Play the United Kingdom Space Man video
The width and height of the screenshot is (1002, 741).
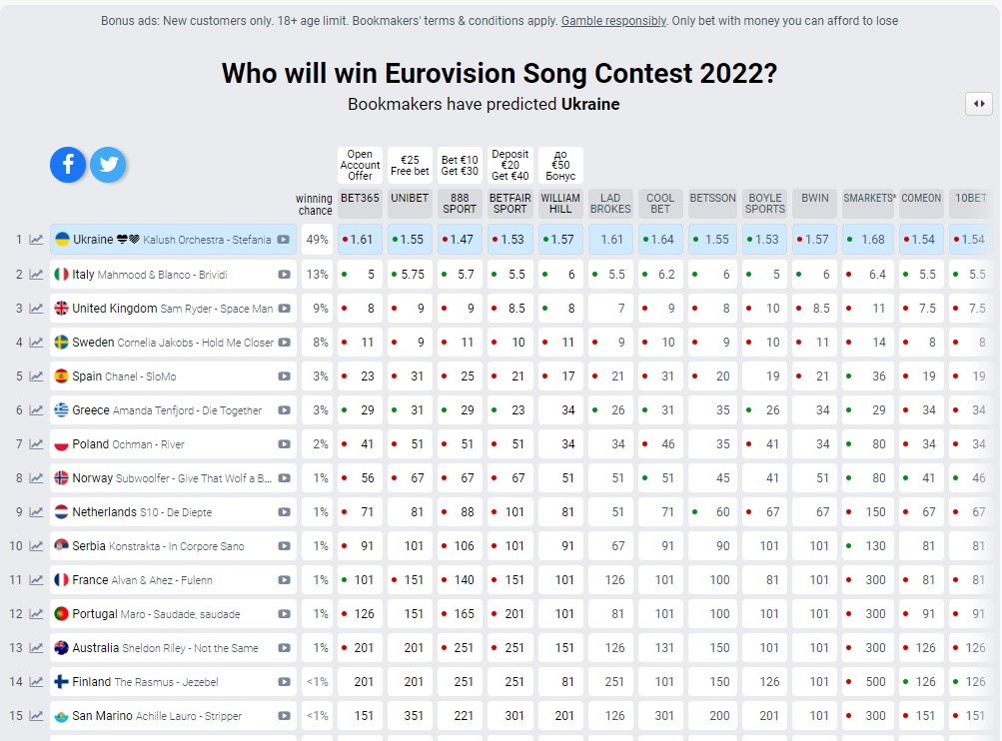(284, 309)
